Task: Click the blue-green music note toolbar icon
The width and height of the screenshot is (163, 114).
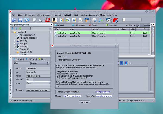Action: tap(101, 20)
